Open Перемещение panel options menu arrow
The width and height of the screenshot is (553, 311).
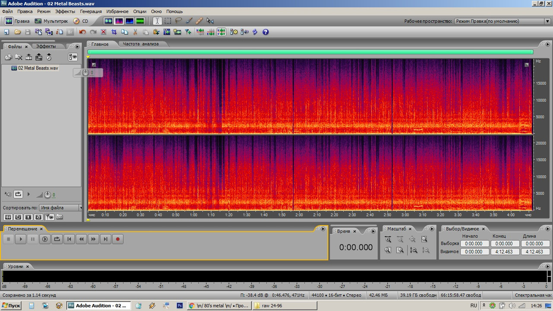tap(322, 229)
